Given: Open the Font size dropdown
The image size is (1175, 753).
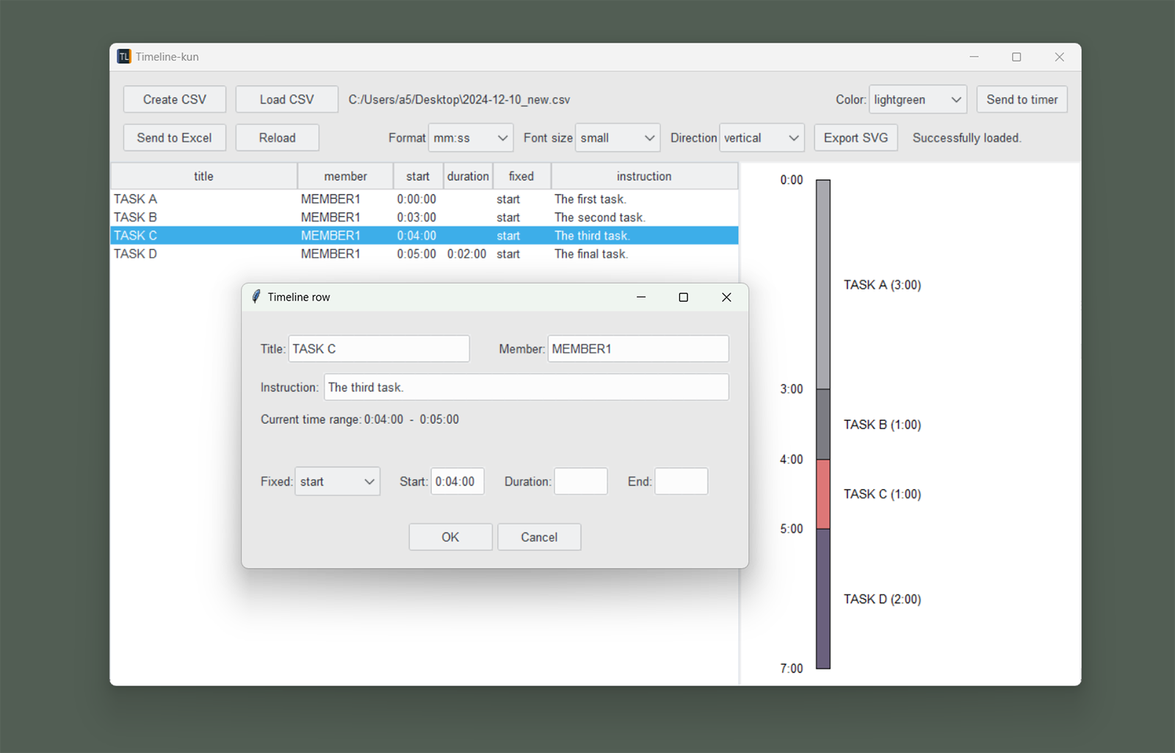Looking at the screenshot, I should (617, 138).
